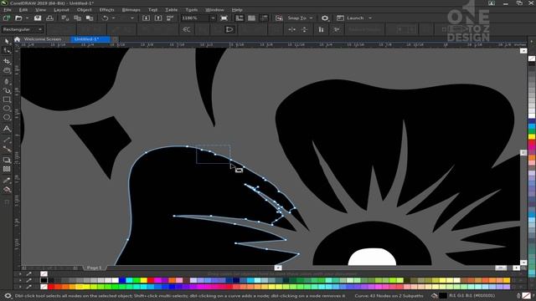Click the Export icon
Viewport: 536px width, 301px height.
pos(158,18)
